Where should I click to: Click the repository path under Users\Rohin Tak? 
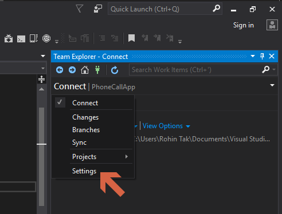pyautogui.click(x=202, y=139)
